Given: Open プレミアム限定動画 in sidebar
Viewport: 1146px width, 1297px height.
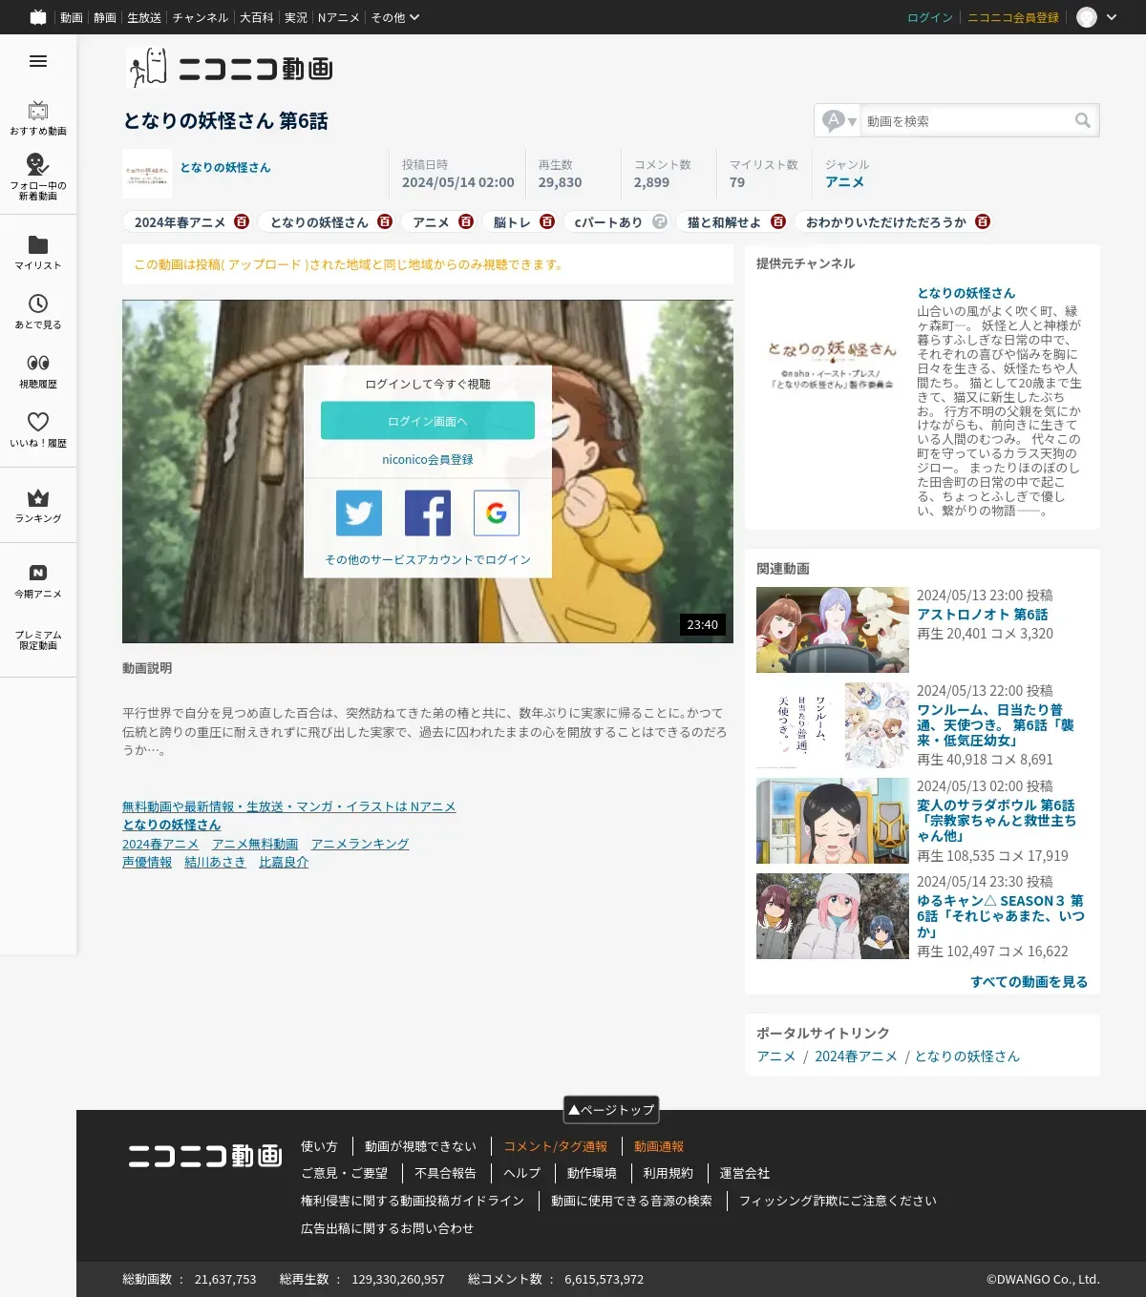Looking at the screenshot, I should (x=38, y=639).
